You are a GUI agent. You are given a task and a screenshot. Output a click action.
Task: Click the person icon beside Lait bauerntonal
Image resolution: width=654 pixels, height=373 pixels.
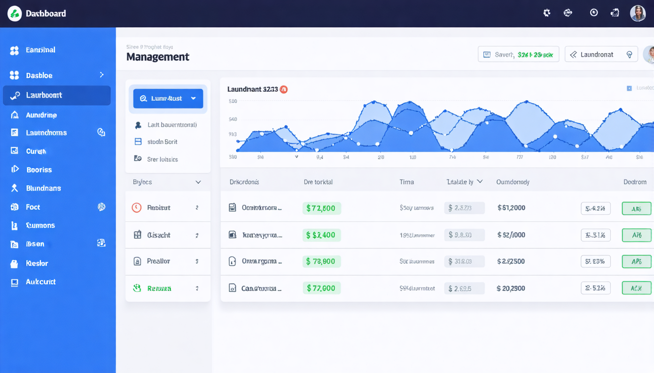[x=138, y=125]
